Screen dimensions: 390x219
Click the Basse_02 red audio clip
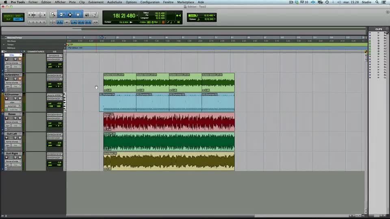[169, 122]
